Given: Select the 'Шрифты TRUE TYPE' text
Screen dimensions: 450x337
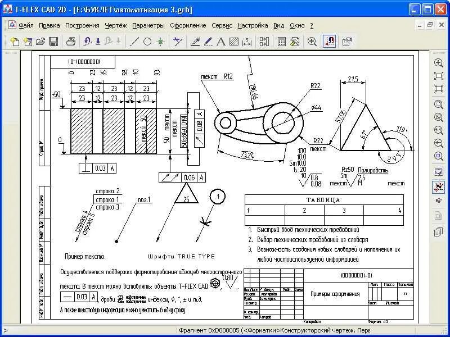Looking at the screenshot, I should point(181,257).
